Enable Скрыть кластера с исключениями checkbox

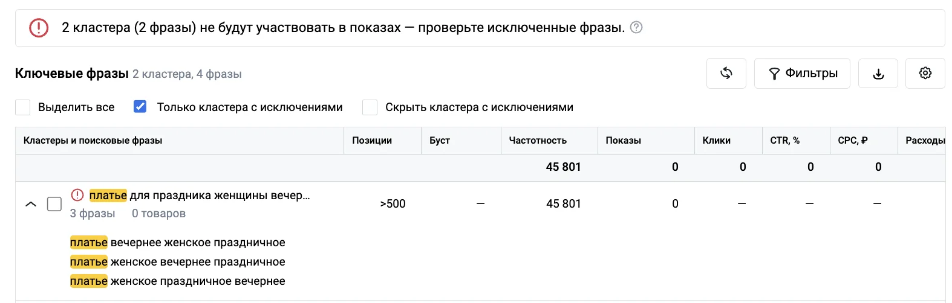pyautogui.click(x=370, y=107)
